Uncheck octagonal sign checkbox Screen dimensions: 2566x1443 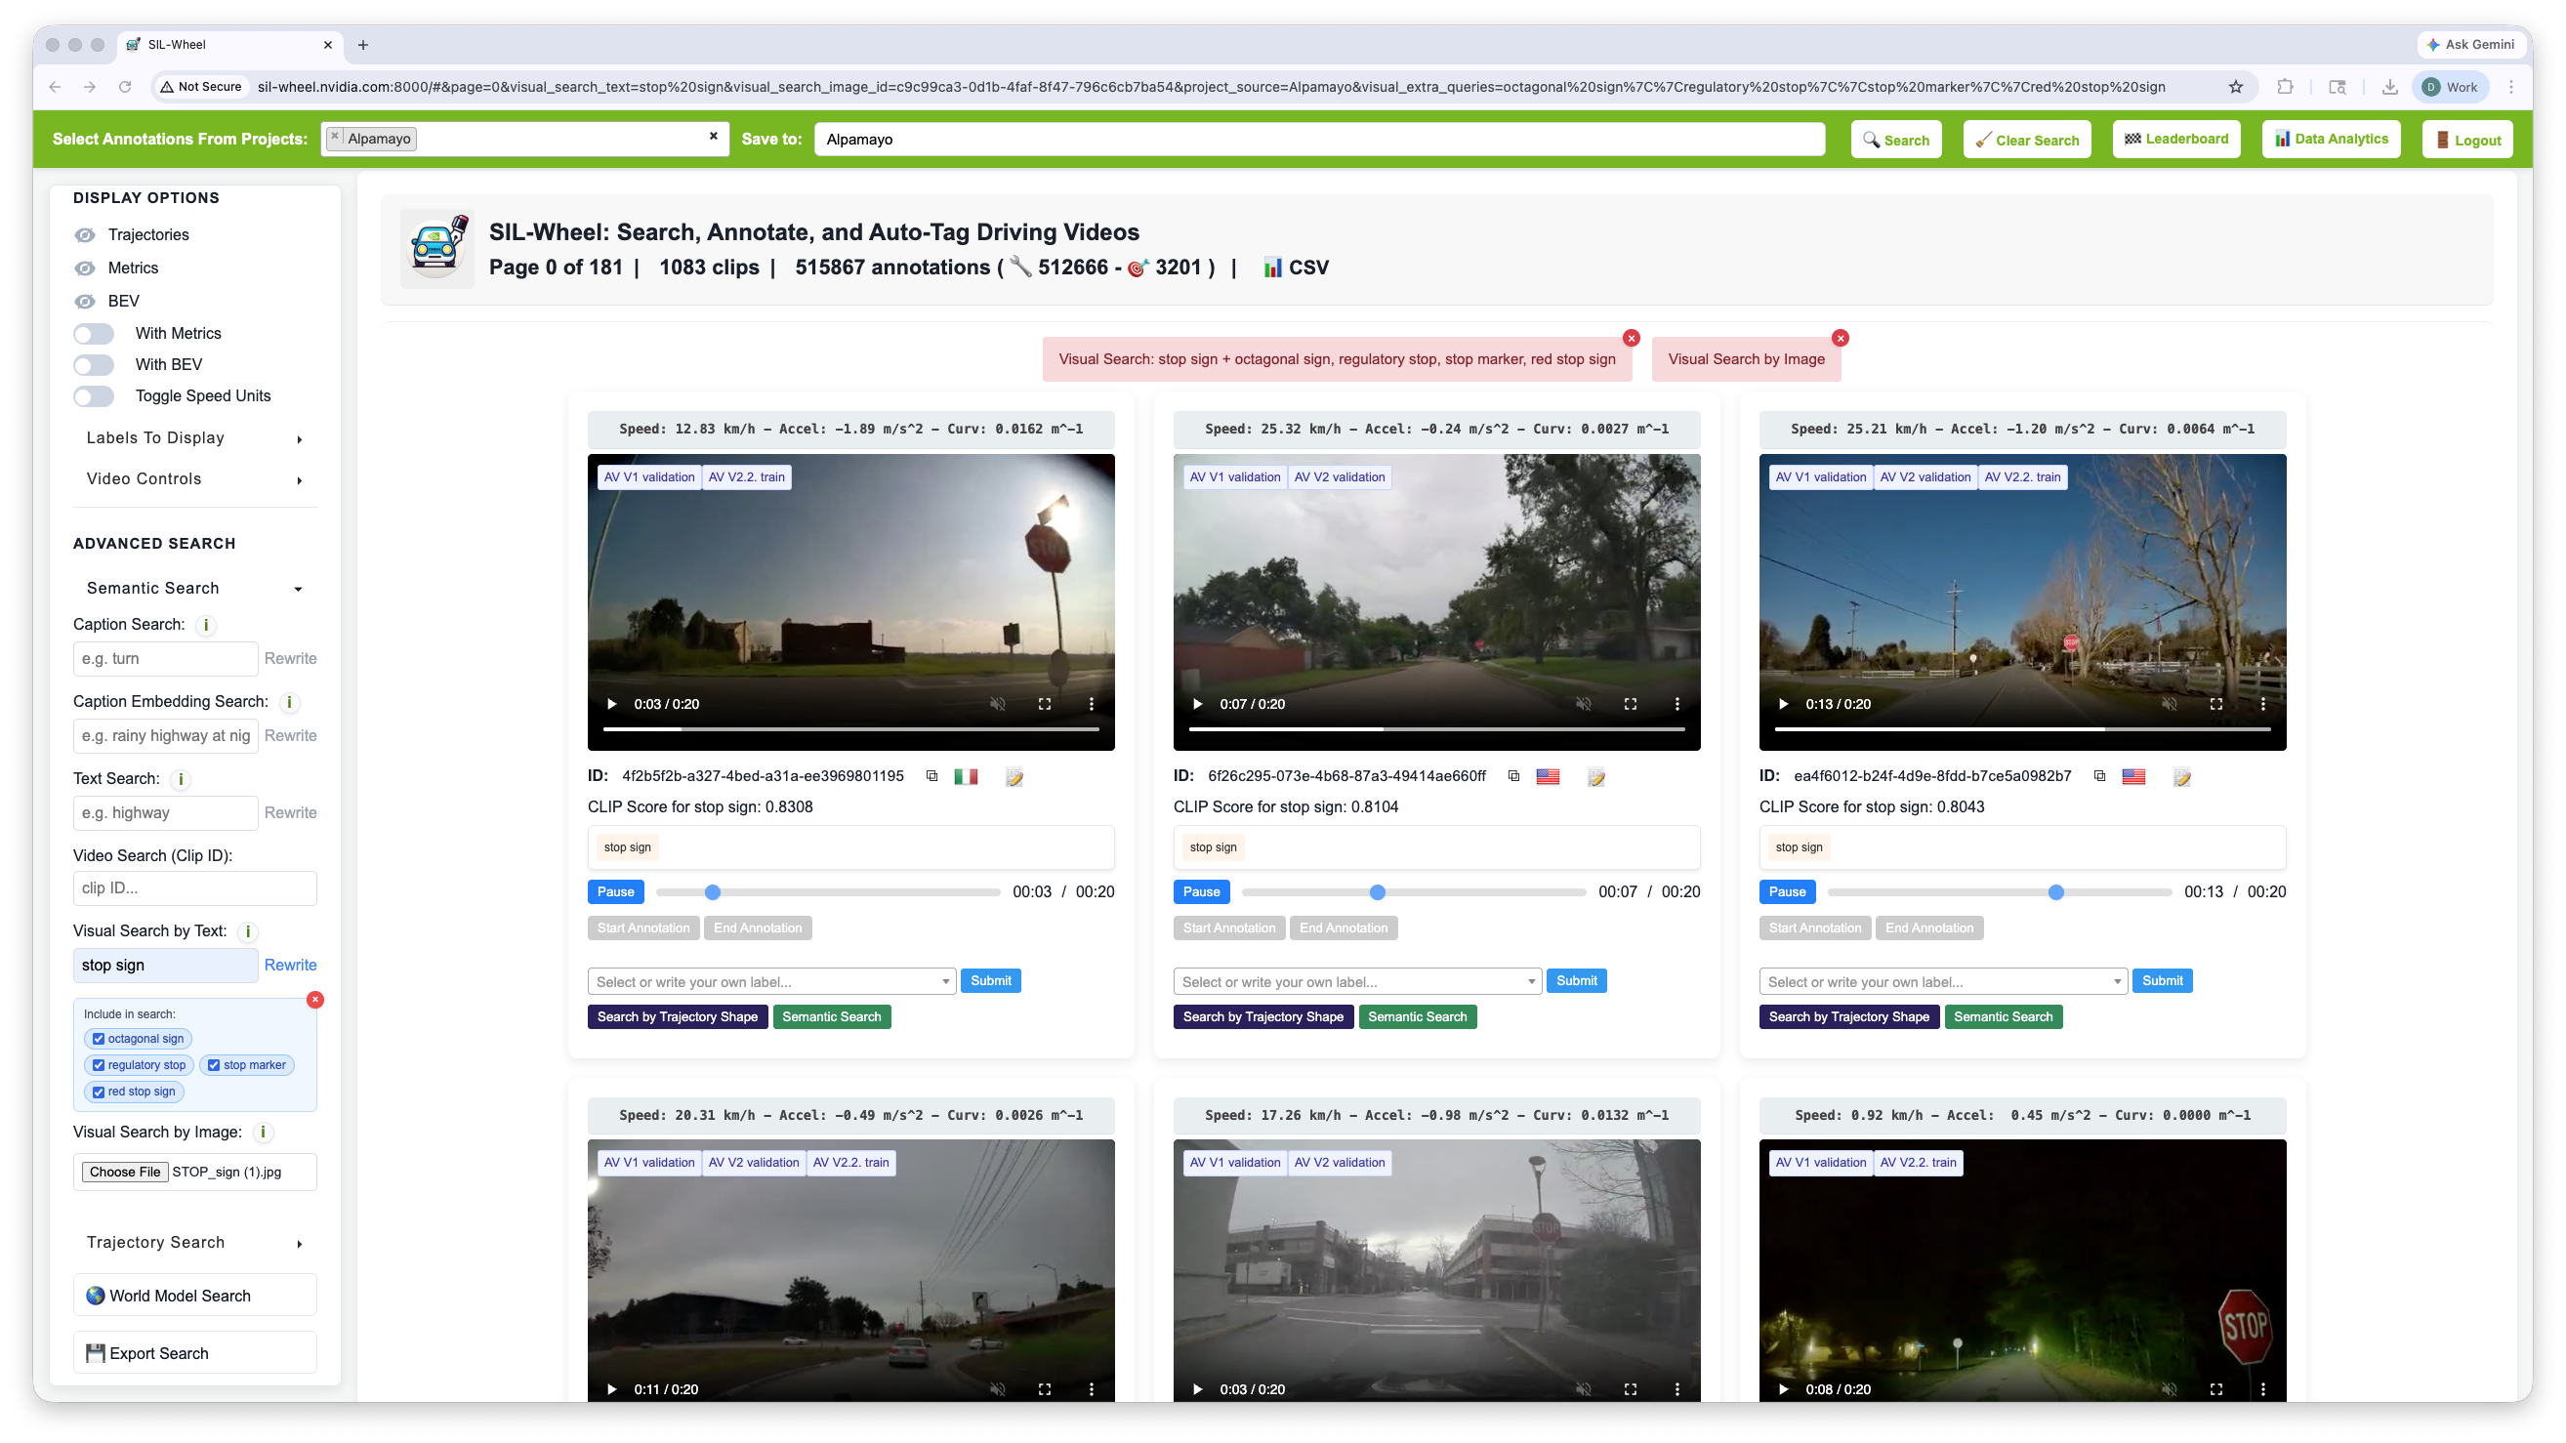coord(99,1039)
